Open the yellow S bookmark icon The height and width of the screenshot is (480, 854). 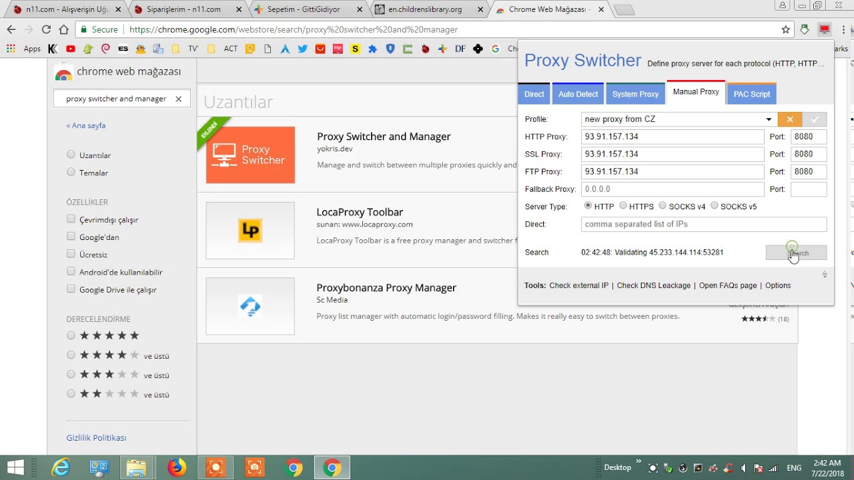point(355,49)
